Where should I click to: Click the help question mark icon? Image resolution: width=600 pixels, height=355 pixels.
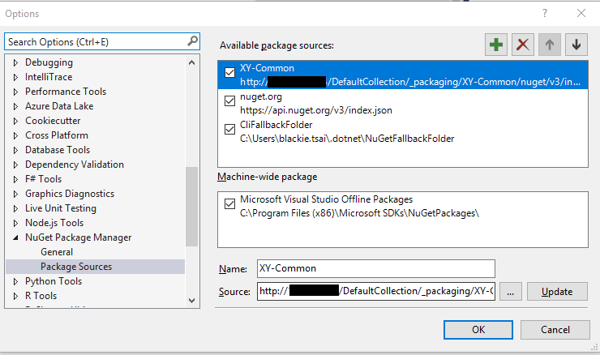(x=544, y=13)
